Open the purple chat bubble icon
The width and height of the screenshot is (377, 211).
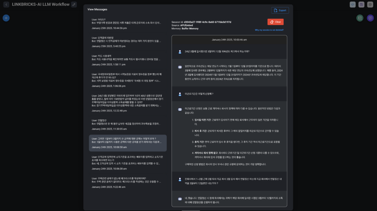(x=370, y=18)
